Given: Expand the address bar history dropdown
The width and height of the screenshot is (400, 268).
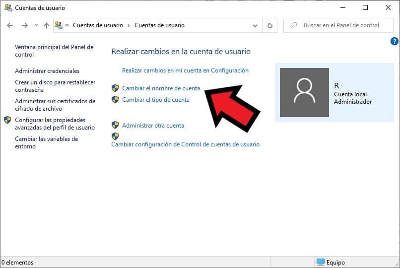Looking at the screenshot, I should [255, 25].
